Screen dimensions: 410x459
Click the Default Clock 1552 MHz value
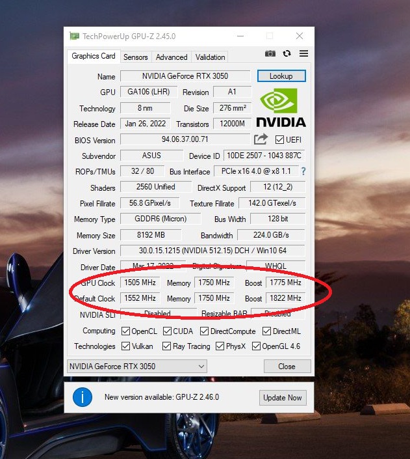140,298
